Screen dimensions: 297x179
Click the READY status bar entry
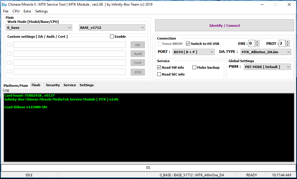252,175
